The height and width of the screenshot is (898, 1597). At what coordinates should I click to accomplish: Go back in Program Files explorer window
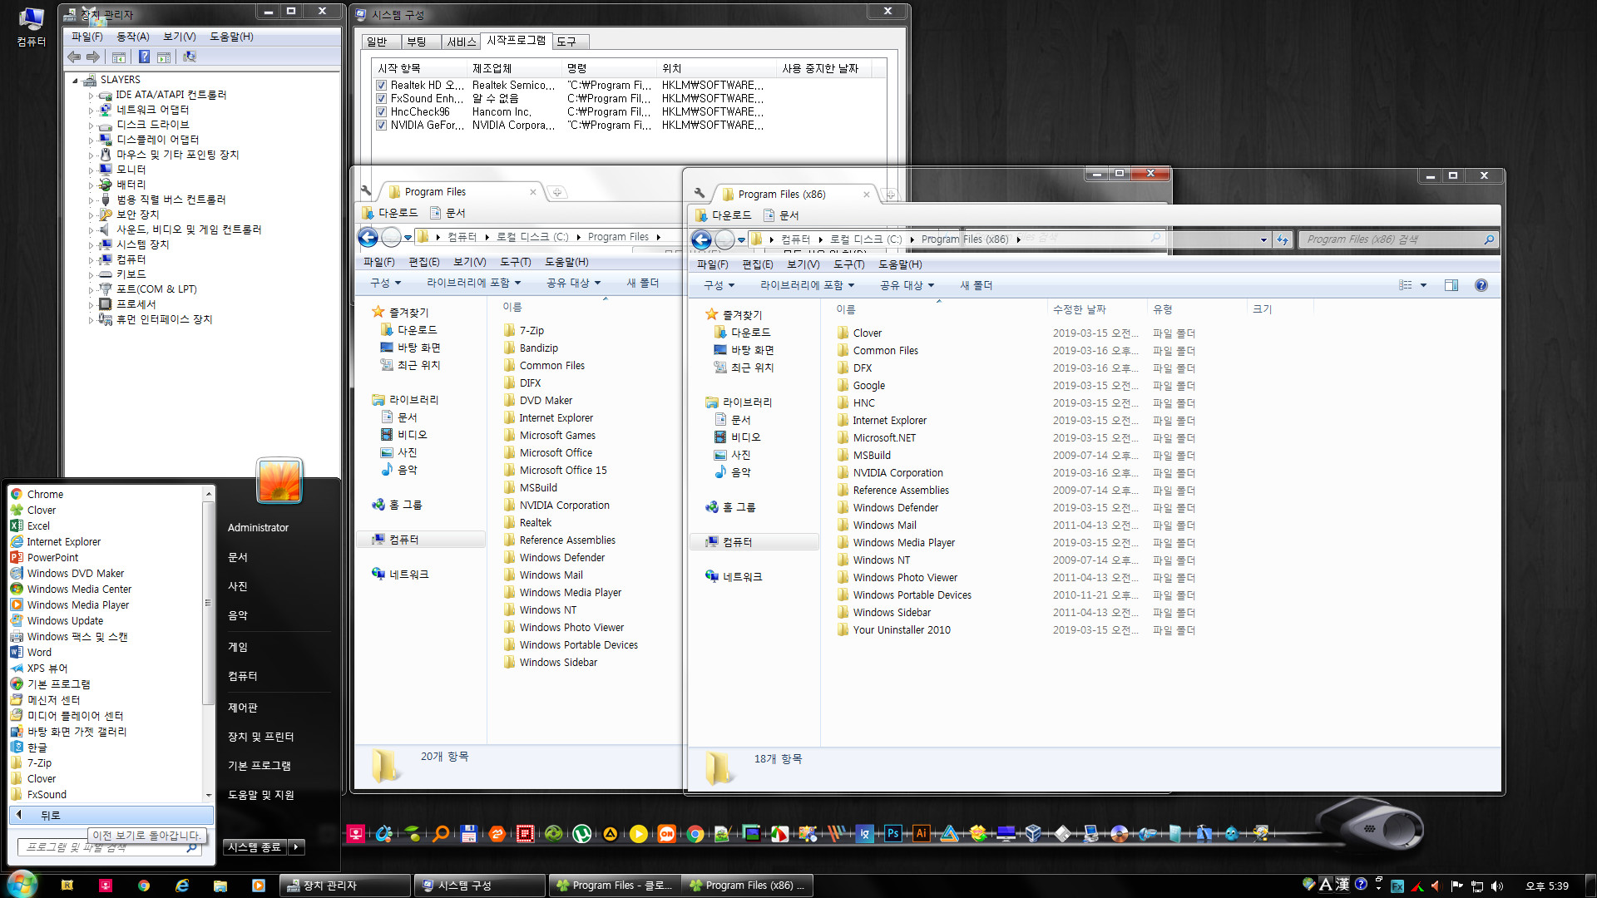(368, 237)
